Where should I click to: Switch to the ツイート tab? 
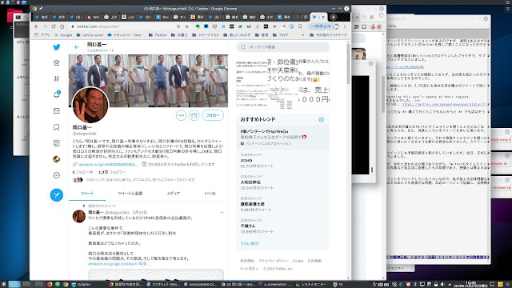[x=87, y=194]
